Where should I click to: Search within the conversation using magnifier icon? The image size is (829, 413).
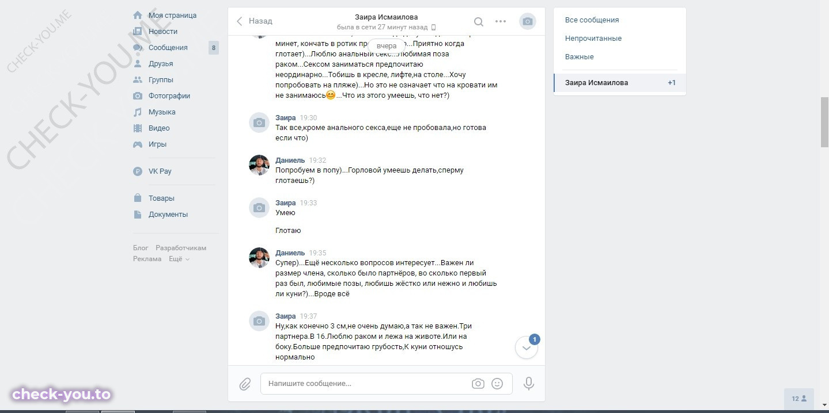click(479, 22)
